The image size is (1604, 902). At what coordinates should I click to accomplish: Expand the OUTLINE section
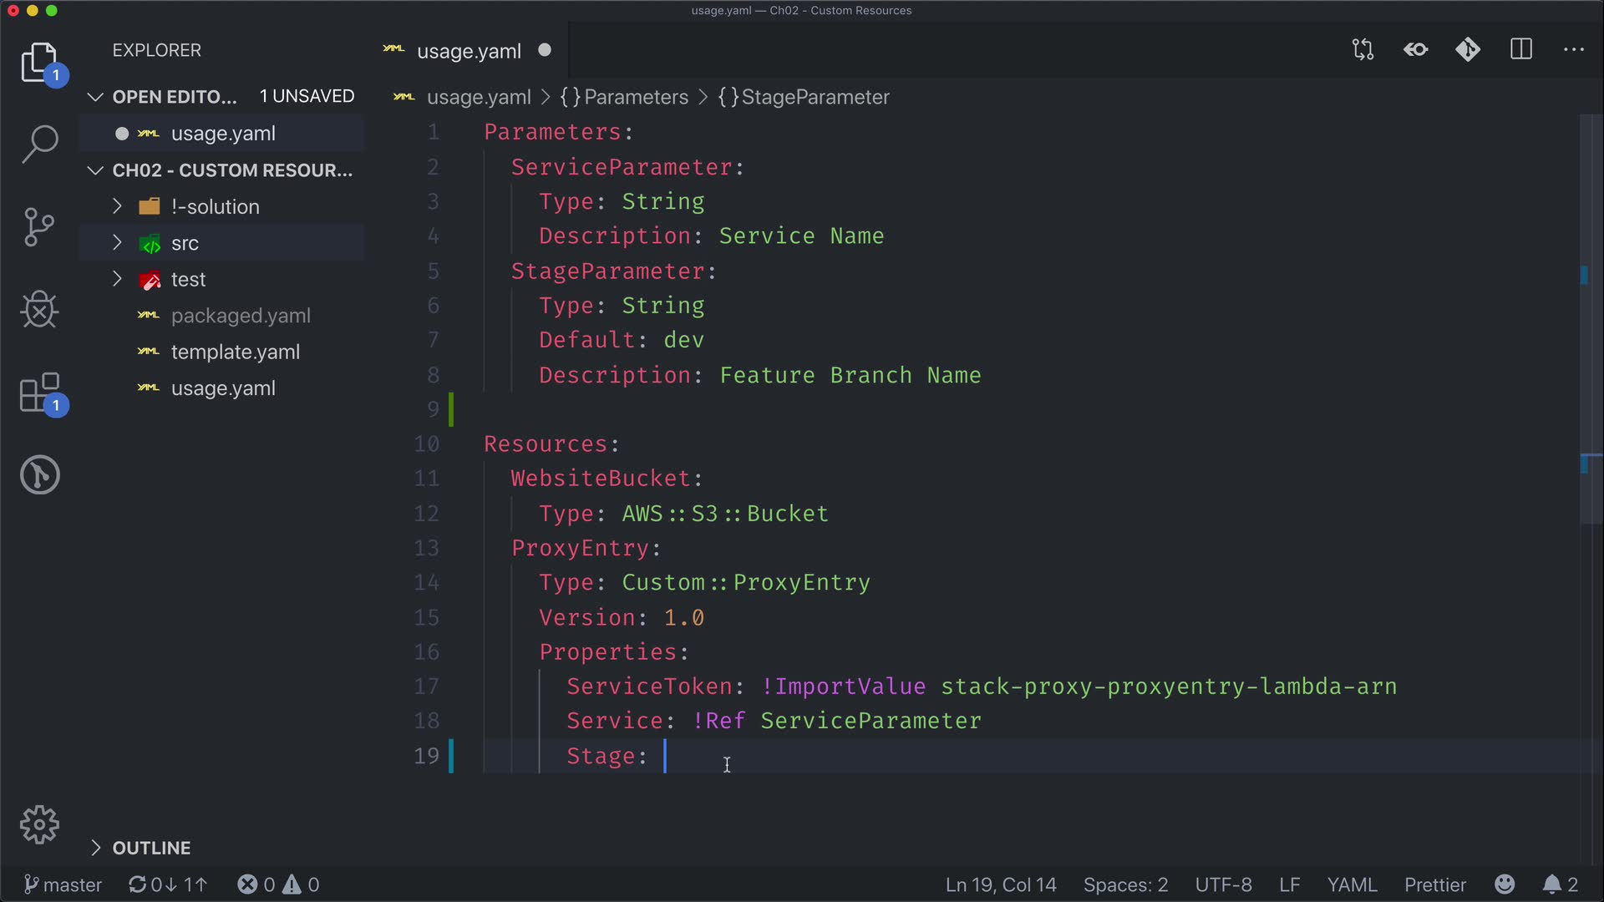pyautogui.click(x=151, y=848)
